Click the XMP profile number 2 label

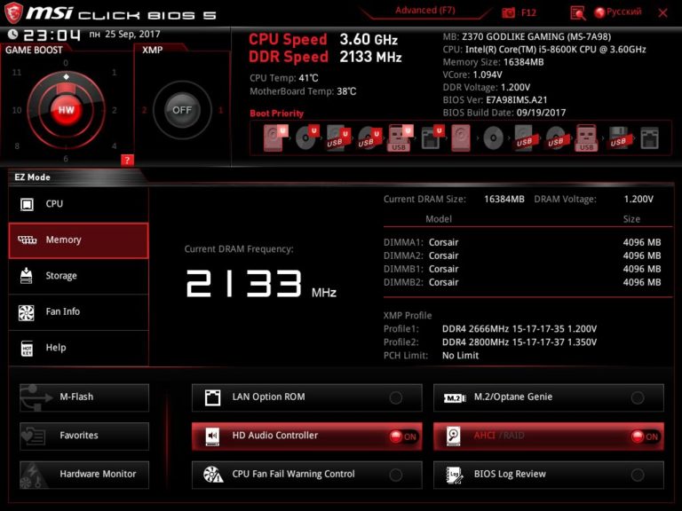[x=144, y=110]
